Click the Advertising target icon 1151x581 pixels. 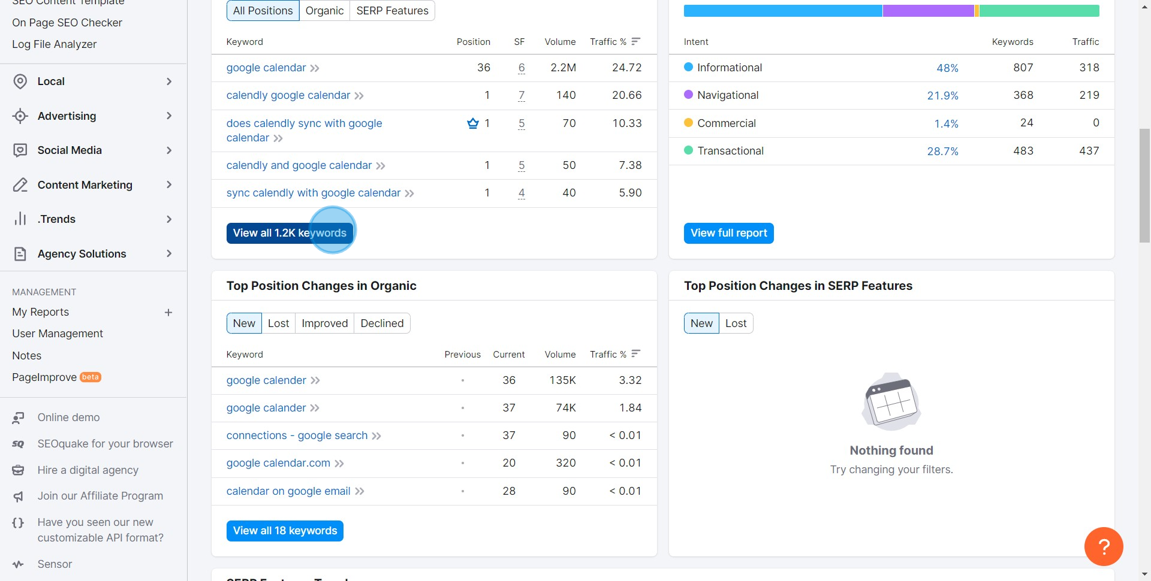pyautogui.click(x=20, y=116)
